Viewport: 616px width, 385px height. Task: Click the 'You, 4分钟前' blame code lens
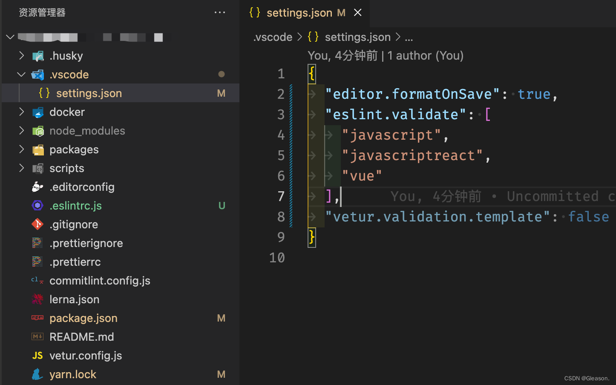click(x=343, y=55)
